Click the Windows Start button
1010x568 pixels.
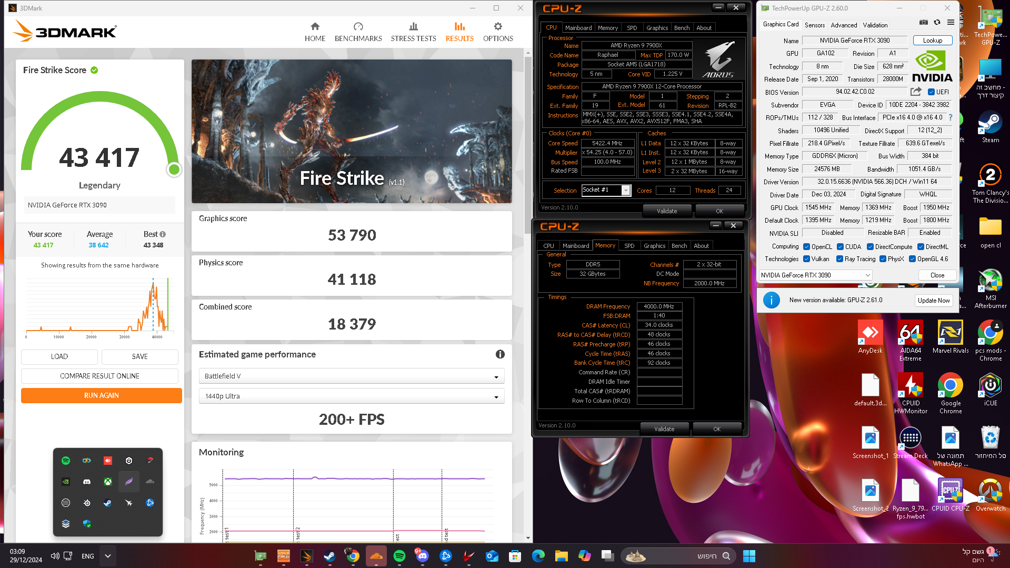tap(749, 556)
